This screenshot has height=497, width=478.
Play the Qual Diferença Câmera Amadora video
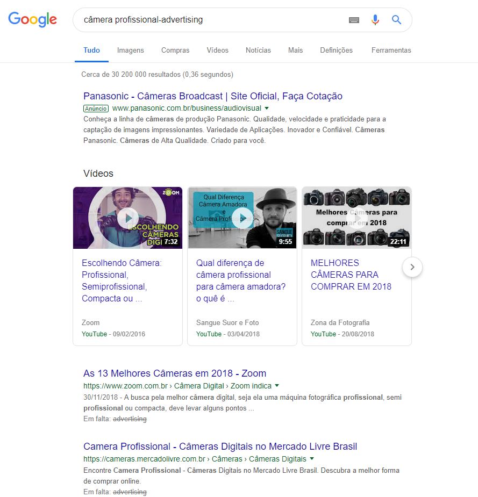click(242, 218)
